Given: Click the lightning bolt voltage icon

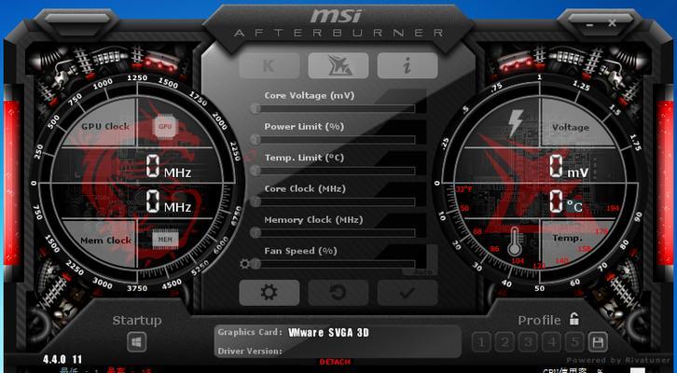Looking at the screenshot, I should point(516,123).
